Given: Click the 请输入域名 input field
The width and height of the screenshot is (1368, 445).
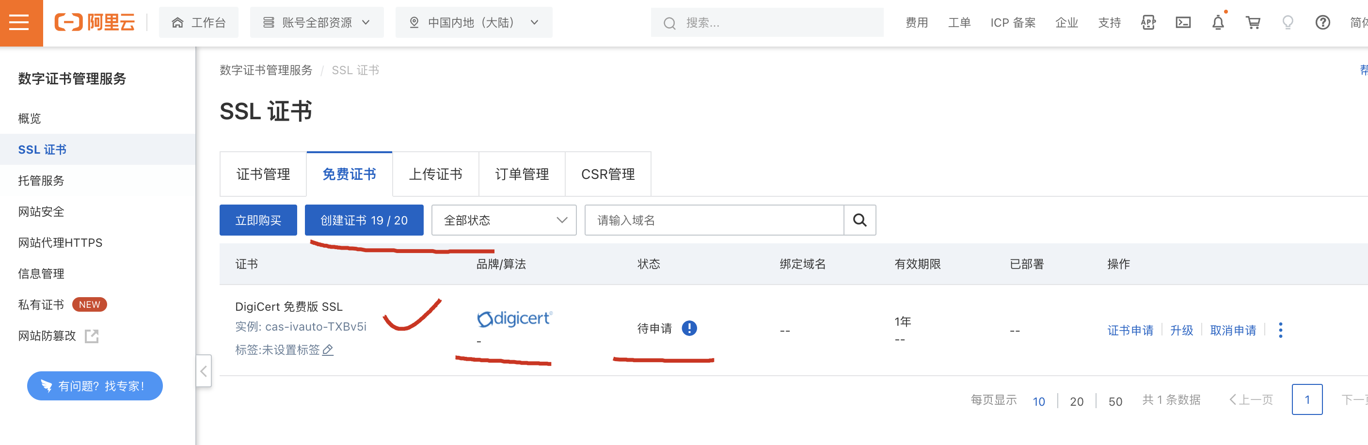Looking at the screenshot, I should point(713,220).
